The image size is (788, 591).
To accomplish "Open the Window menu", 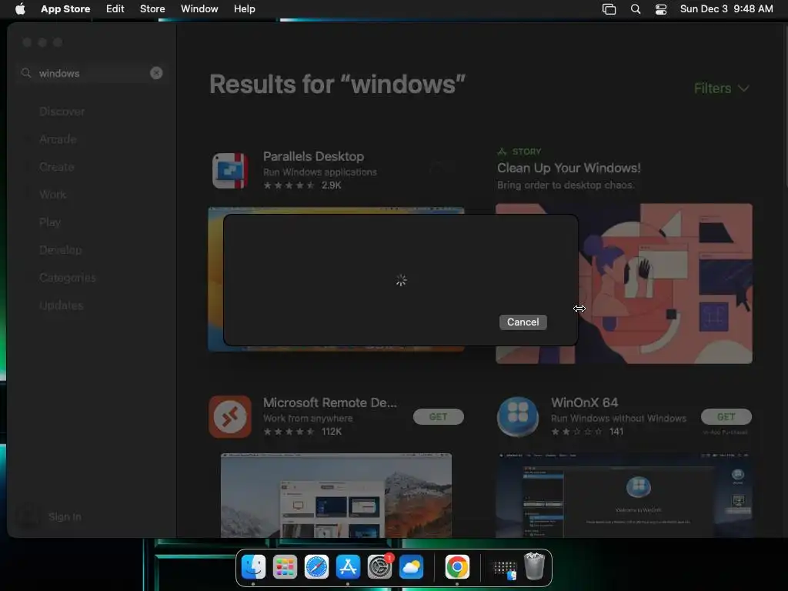I will click(199, 8).
